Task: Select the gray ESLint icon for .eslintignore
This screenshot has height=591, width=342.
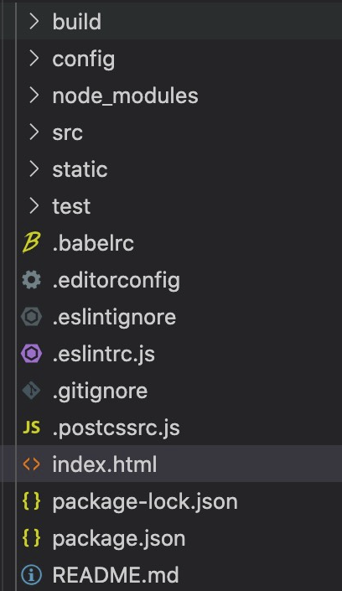Action: click(x=31, y=317)
